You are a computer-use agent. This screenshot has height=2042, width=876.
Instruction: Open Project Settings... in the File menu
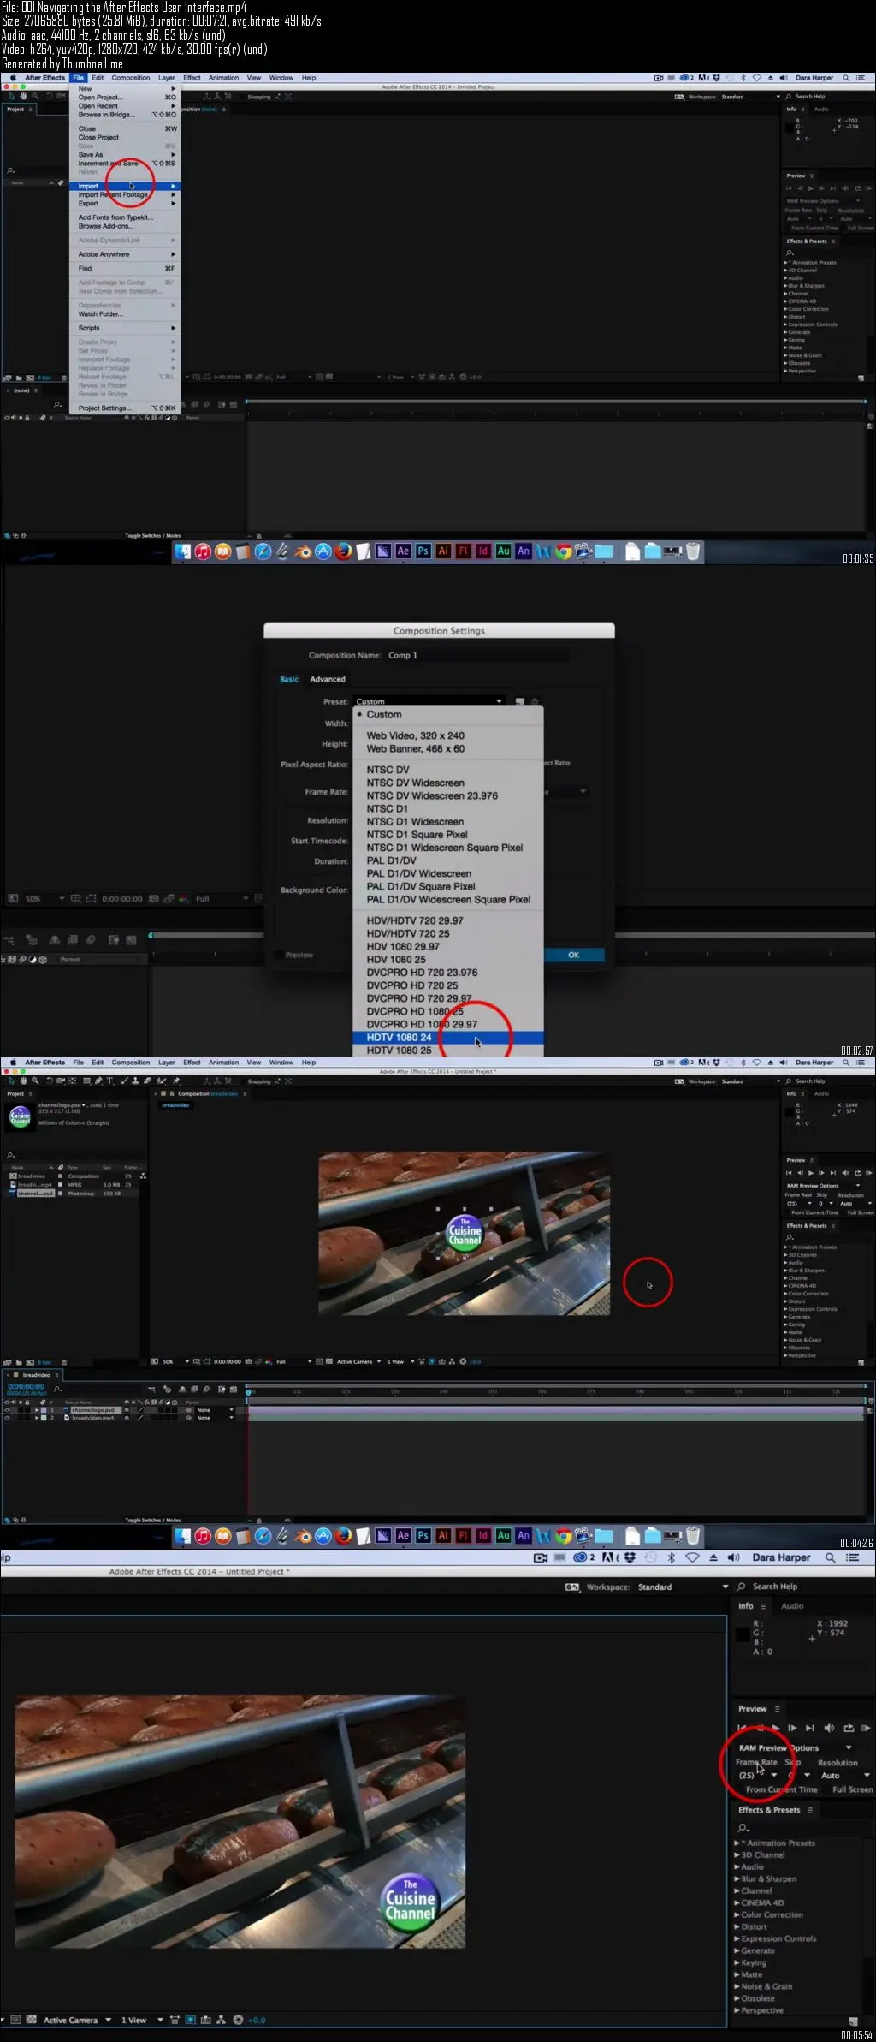(x=126, y=408)
